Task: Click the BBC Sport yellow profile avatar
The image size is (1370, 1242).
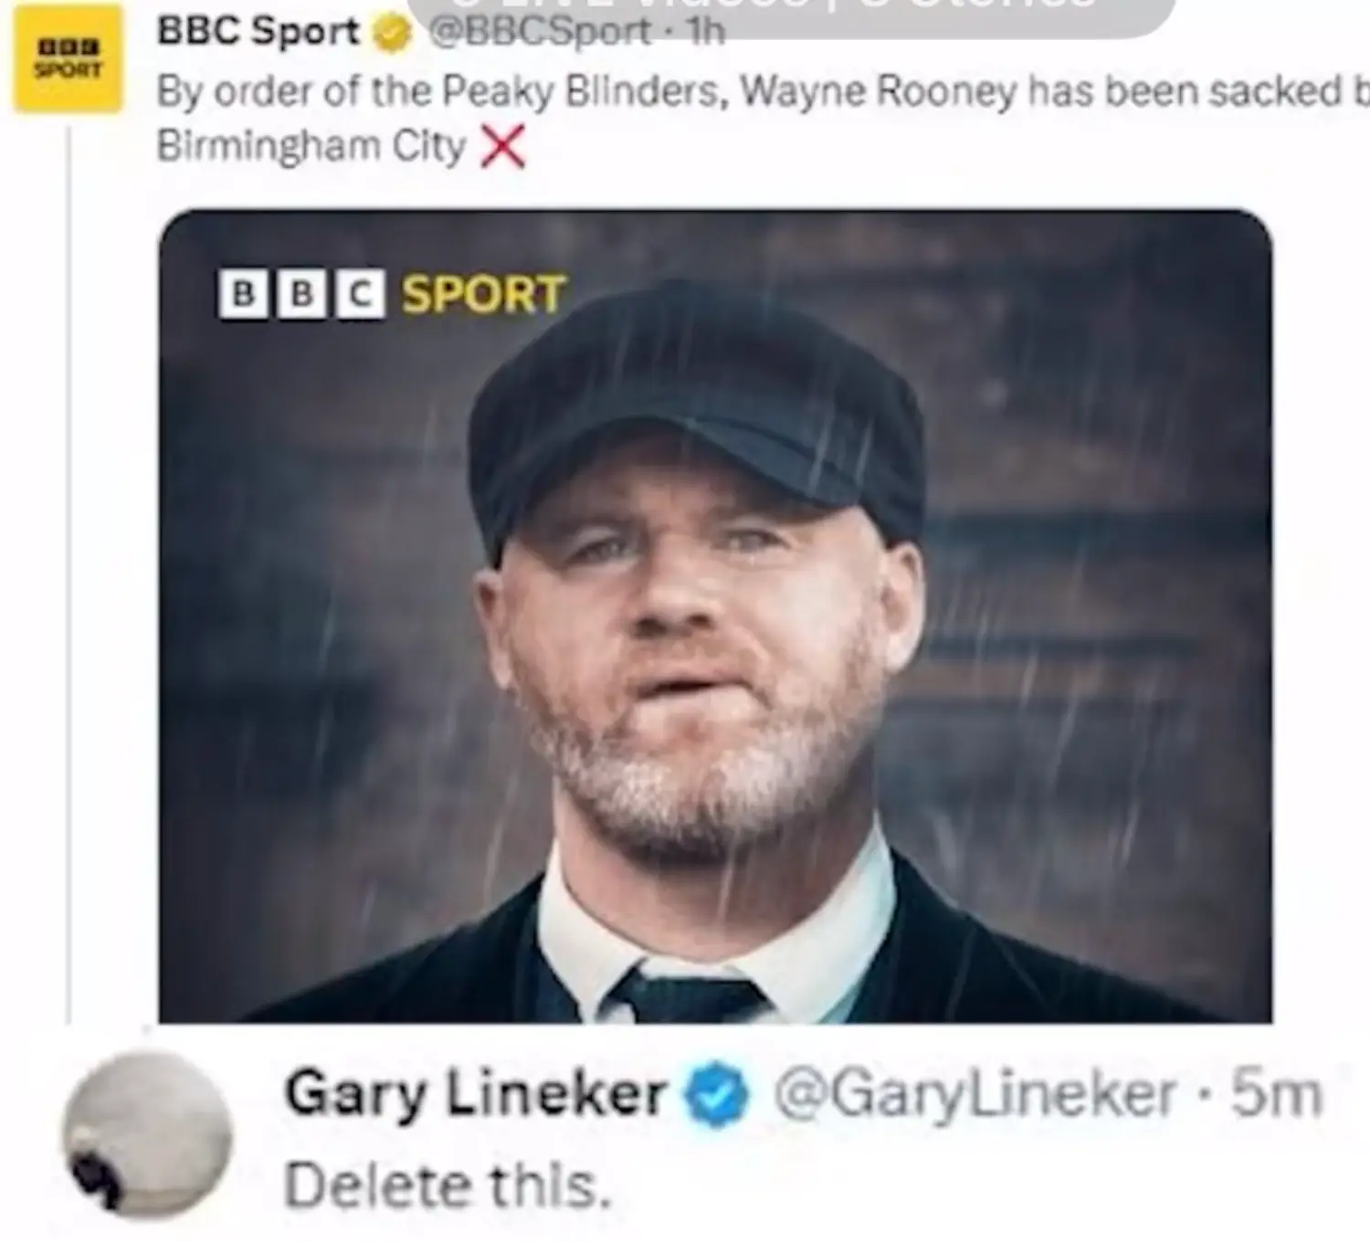Action: [x=67, y=58]
